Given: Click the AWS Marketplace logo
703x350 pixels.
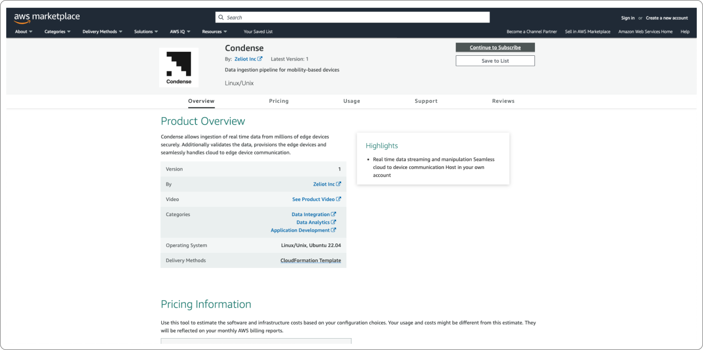Looking at the screenshot, I should (x=47, y=18).
